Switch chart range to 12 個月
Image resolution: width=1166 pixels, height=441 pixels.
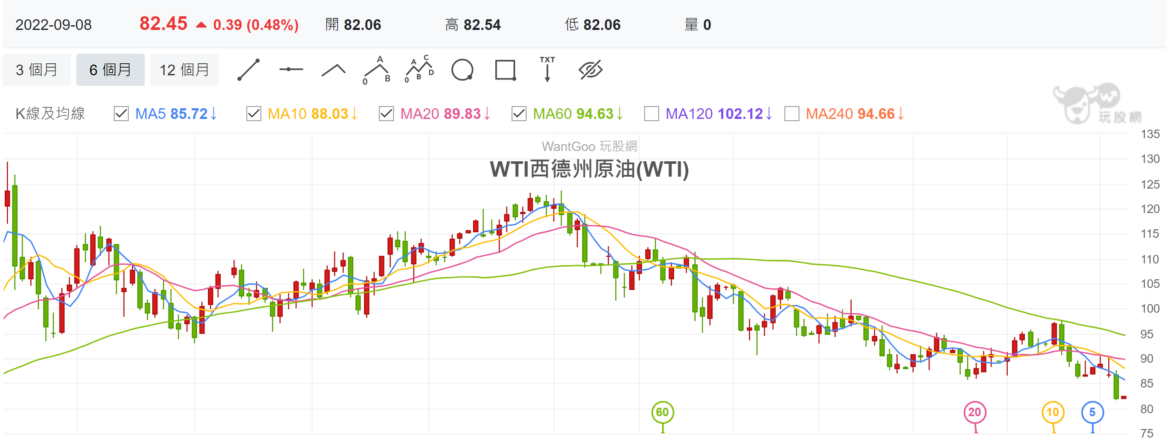(184, 70)
